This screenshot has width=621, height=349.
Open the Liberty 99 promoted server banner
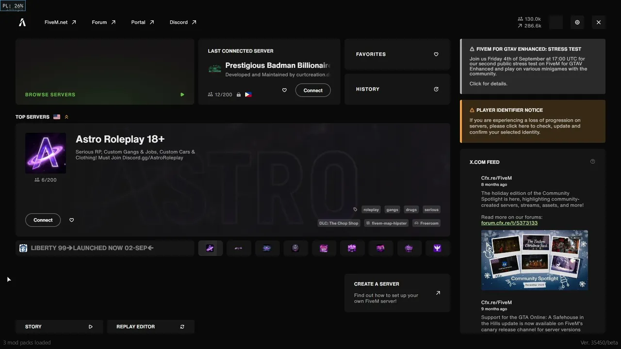coord(105,248)
